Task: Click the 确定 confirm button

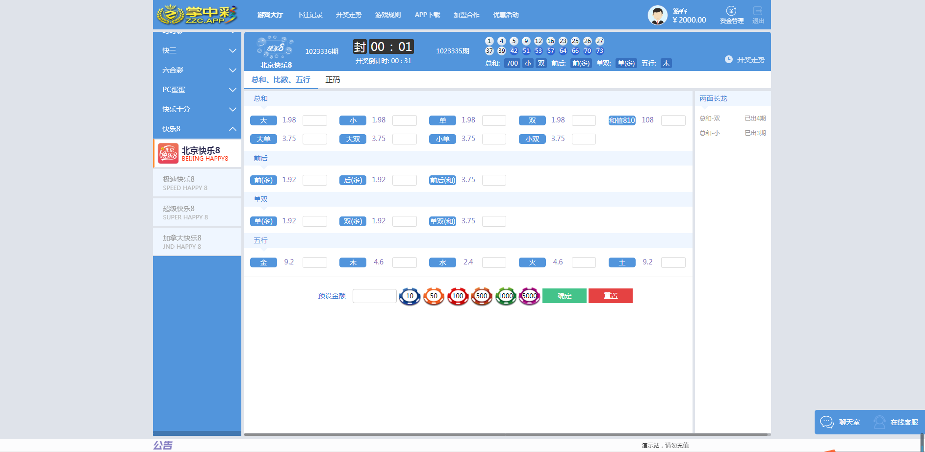Action: point(565,296)
